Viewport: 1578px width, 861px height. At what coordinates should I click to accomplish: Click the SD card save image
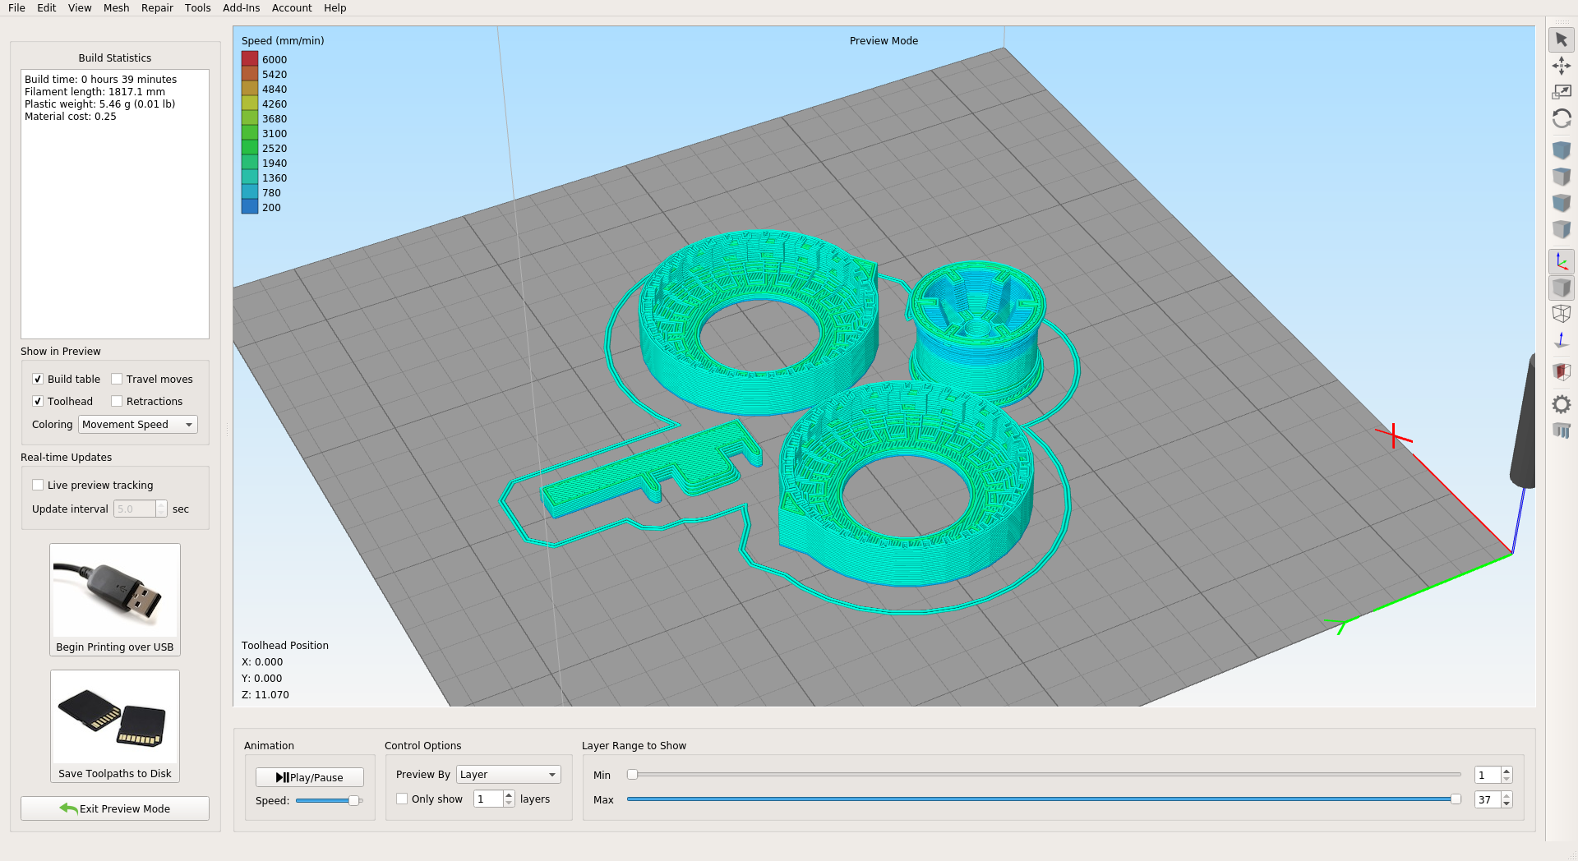115,718
